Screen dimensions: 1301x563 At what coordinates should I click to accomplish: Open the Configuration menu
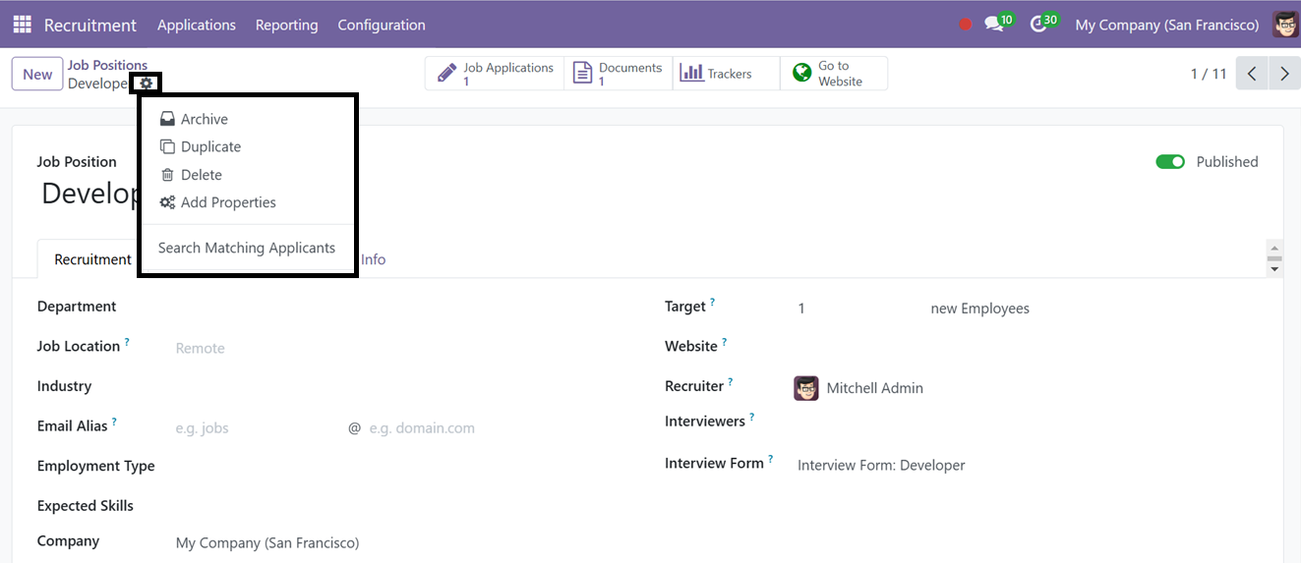[x=382, y=25]
